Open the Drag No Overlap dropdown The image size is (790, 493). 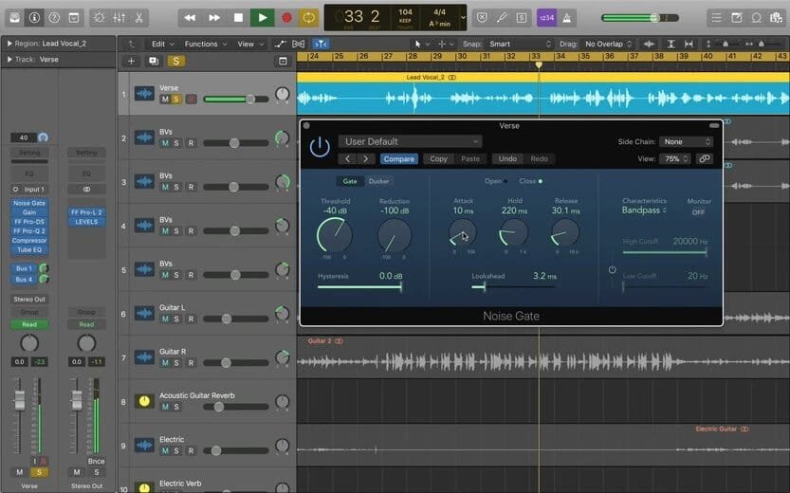608,44
